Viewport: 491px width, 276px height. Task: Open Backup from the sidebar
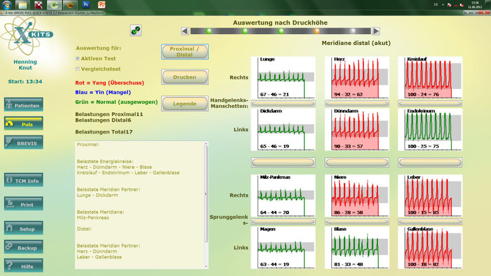tap(23, 248)
